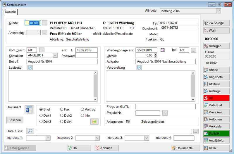This screenshot has width=234, height=154.
Task: Open the Wiedervorlage calendar picker
Action: coord(163,50)
